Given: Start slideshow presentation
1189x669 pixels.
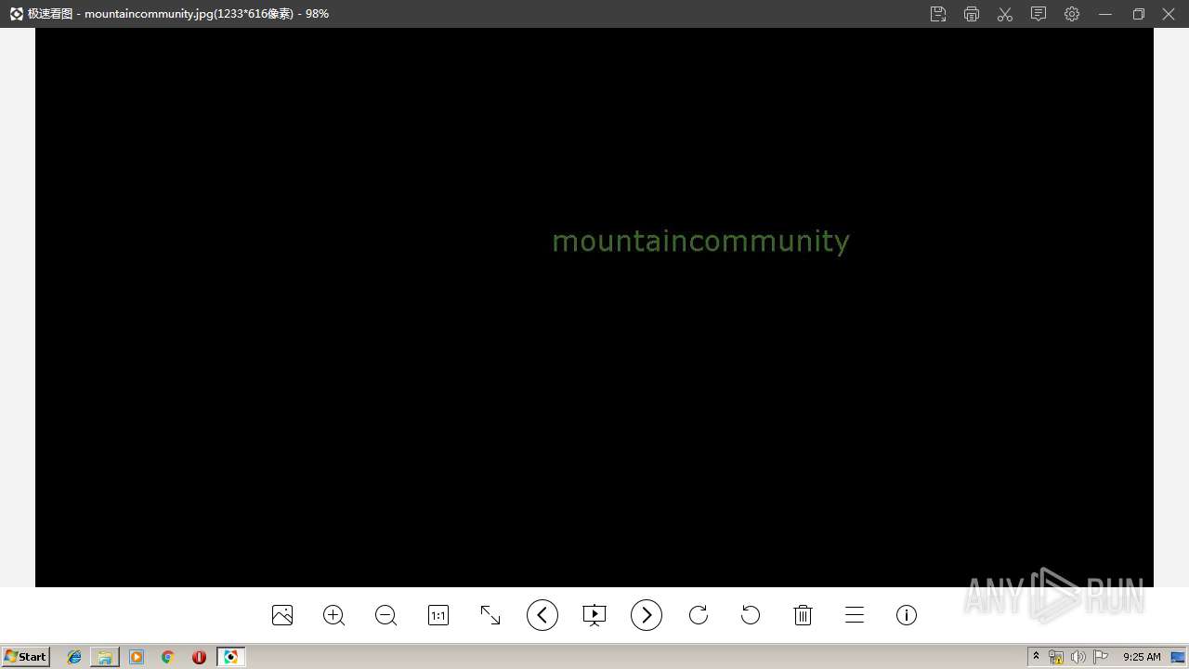Looking at the screenshot, I should click(x=594, y=615).
